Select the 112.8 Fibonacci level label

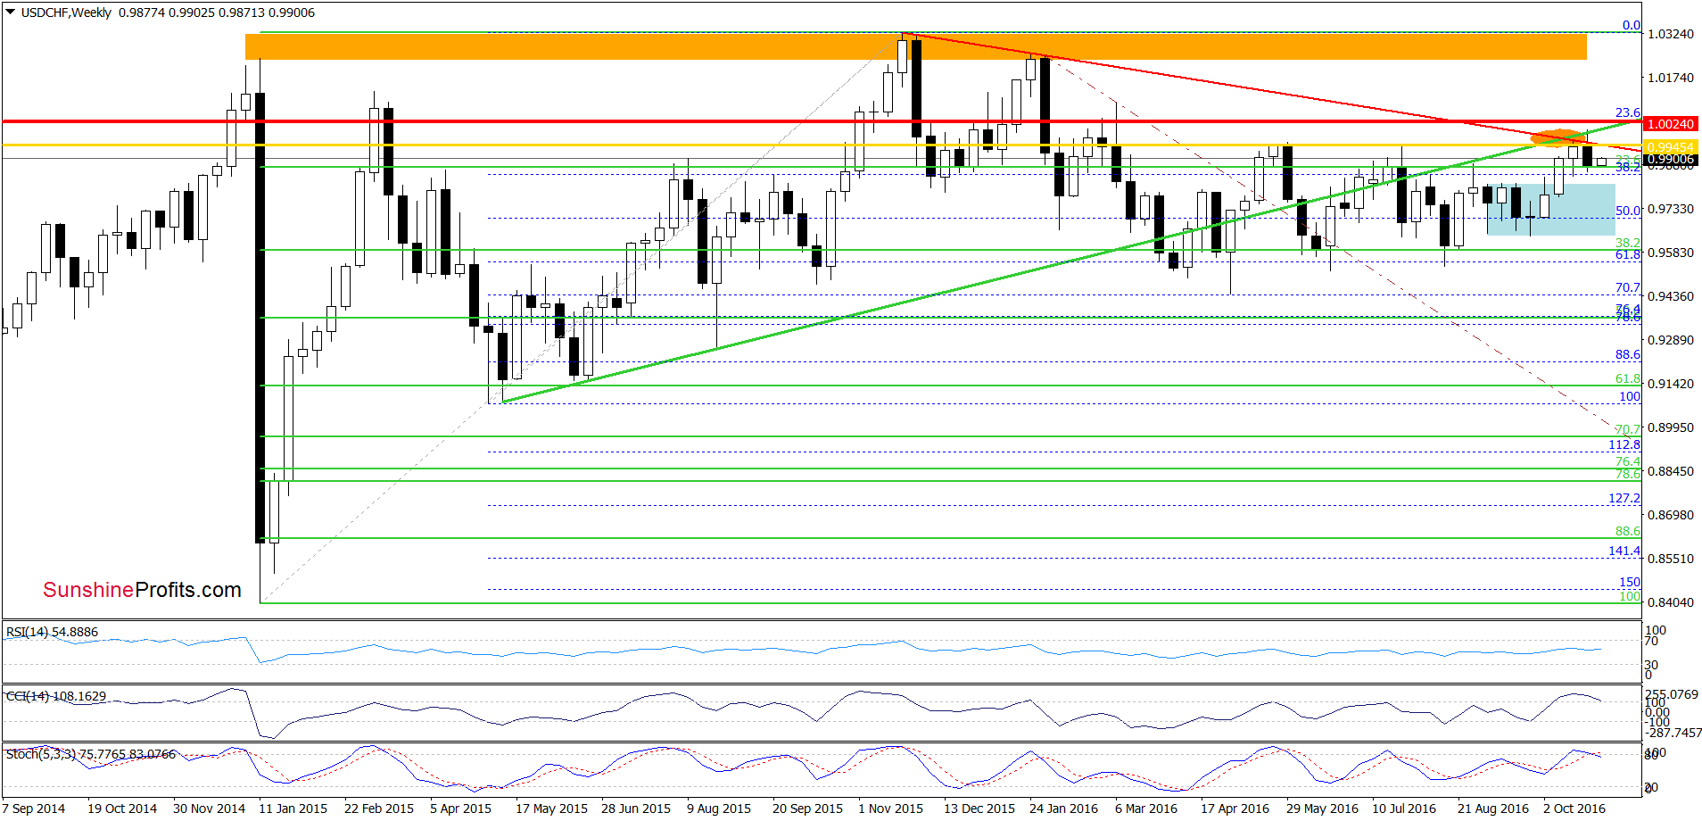(x=1624, y=444)
